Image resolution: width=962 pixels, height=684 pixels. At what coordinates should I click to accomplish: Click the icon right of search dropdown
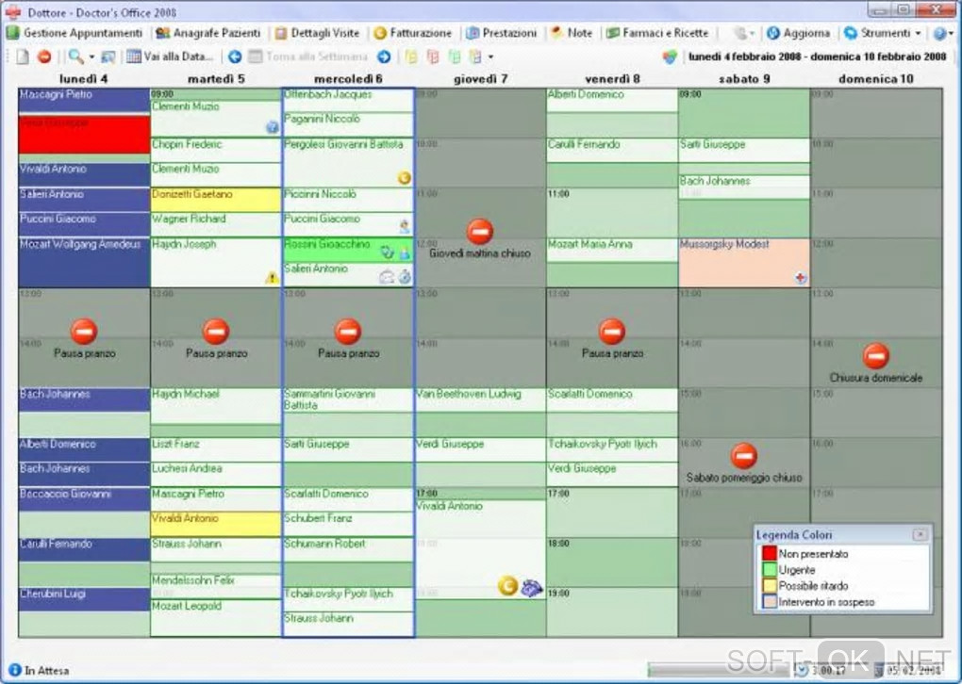pyautogui.click(x=108, y=57)
